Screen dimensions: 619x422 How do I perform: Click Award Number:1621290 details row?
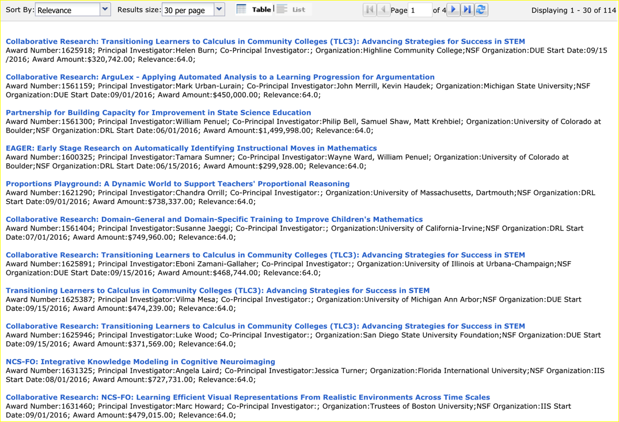[301, 197]
